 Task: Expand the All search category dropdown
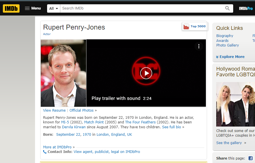coord(53,8)
